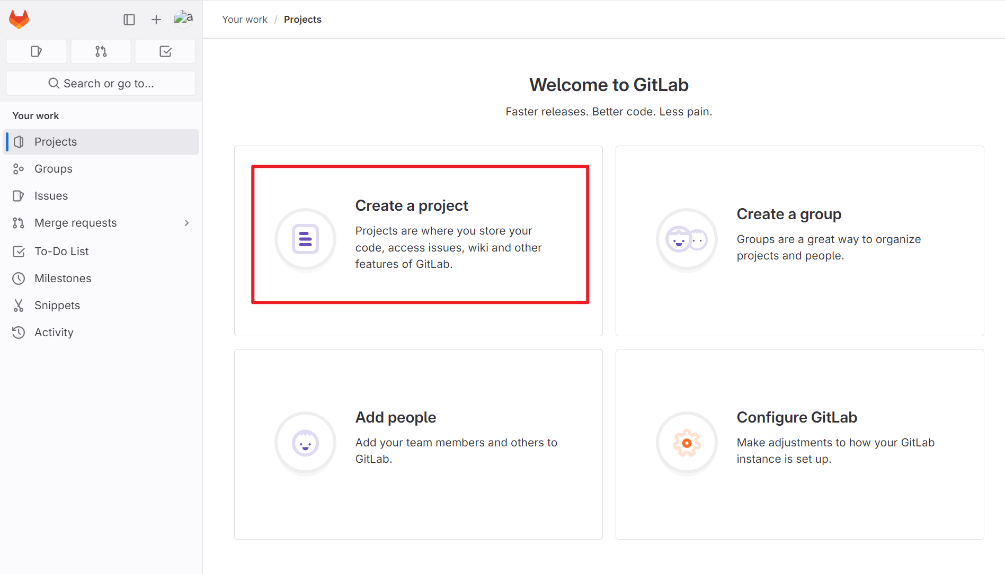Open Groups from the sidebar
Viewport: 1005px width, 574px height.
pyautogui.click(x=101, y=169)
